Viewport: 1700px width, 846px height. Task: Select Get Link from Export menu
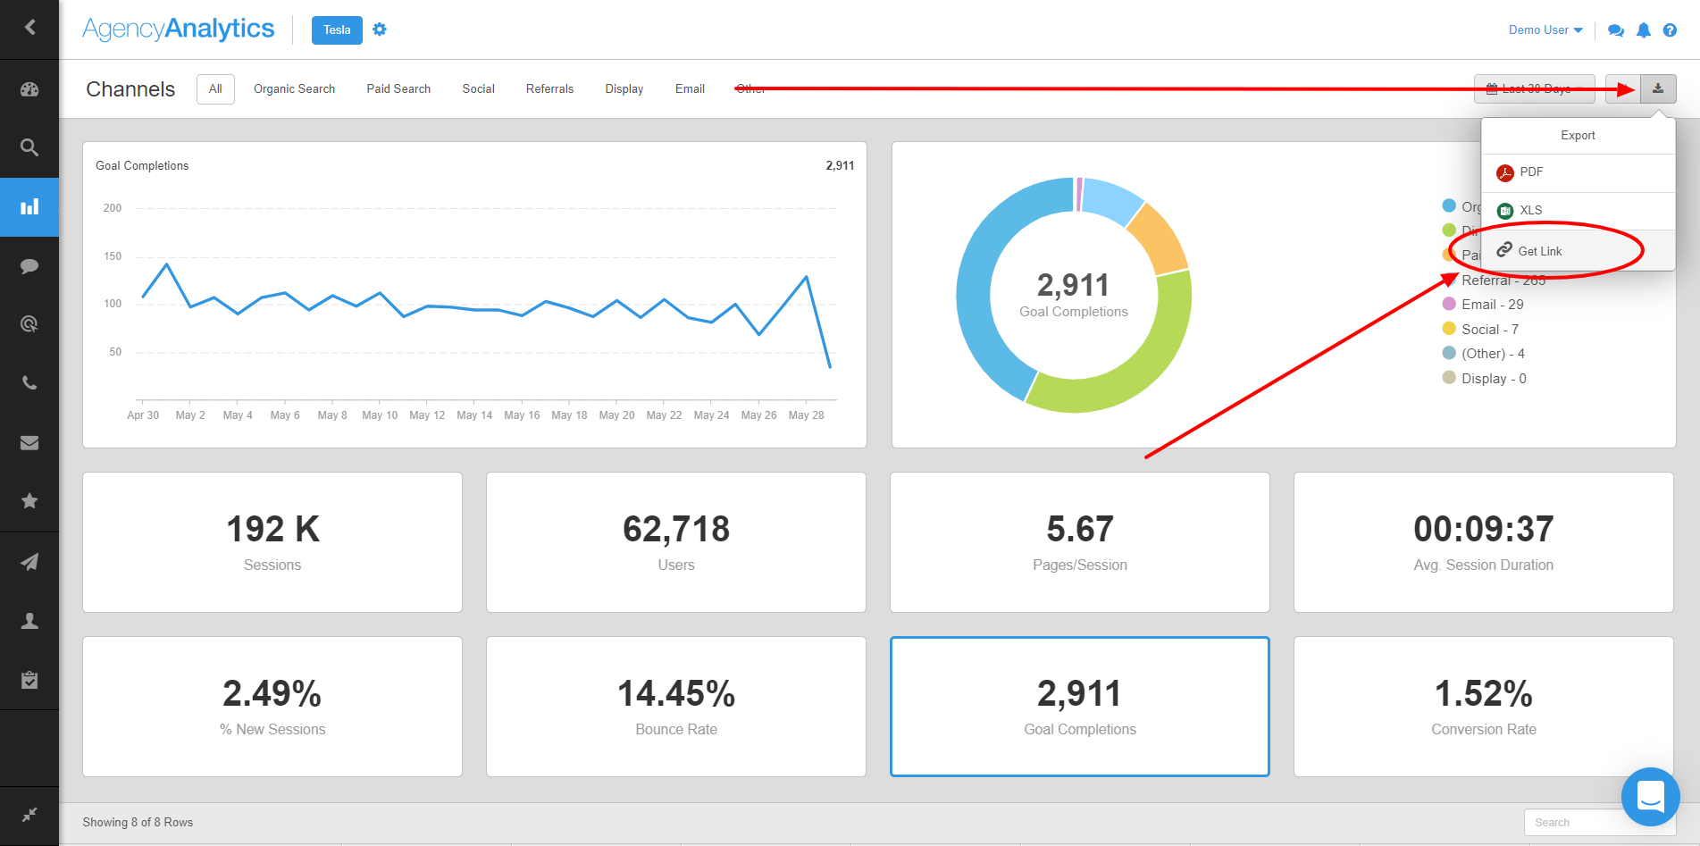(x=1539, y=251)
